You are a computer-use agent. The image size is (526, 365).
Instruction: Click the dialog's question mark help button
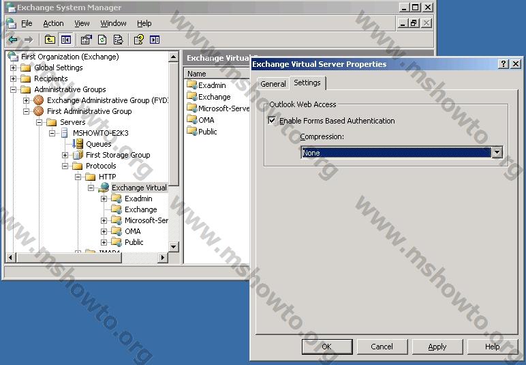[x=504, y=64]
